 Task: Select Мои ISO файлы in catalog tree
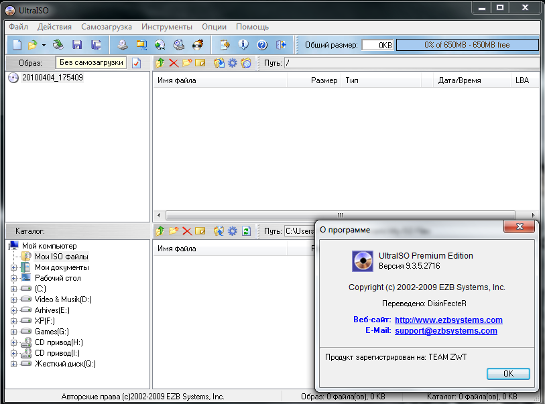click(x=61, y=257)
